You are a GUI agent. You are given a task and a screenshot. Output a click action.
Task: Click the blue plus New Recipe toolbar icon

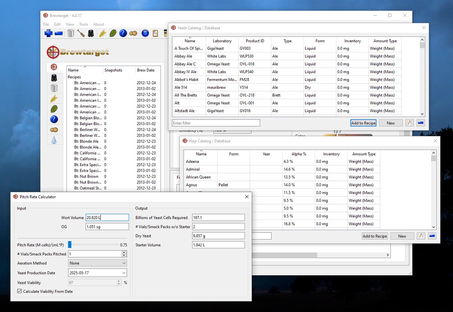point(48,34)
